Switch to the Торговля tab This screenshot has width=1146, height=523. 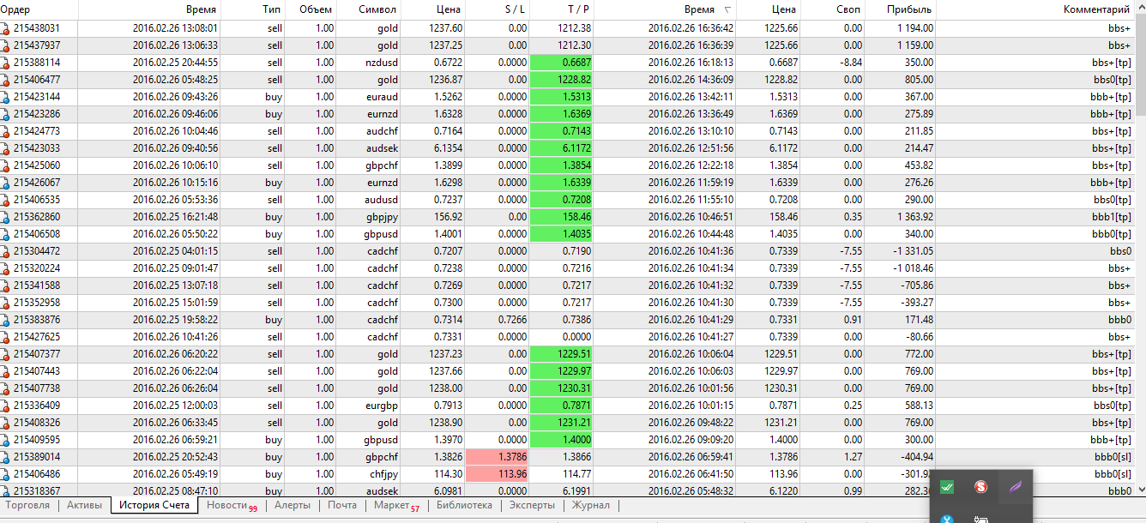pyautogui.click(x=28, y=506)
